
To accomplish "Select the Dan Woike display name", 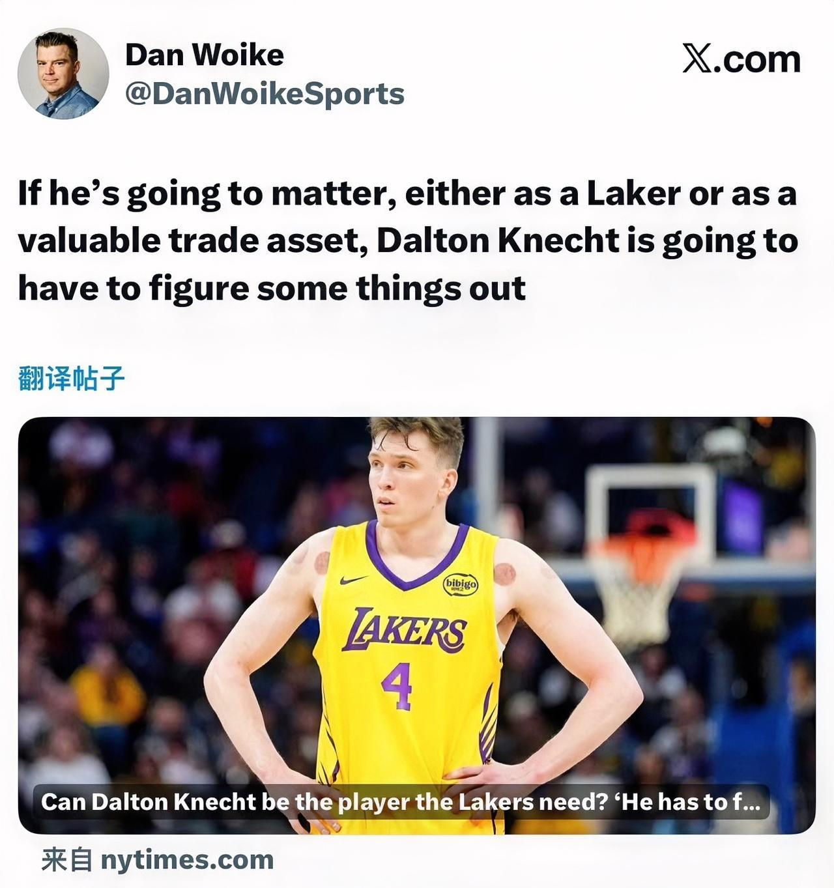I will click(x=205, y=55).
